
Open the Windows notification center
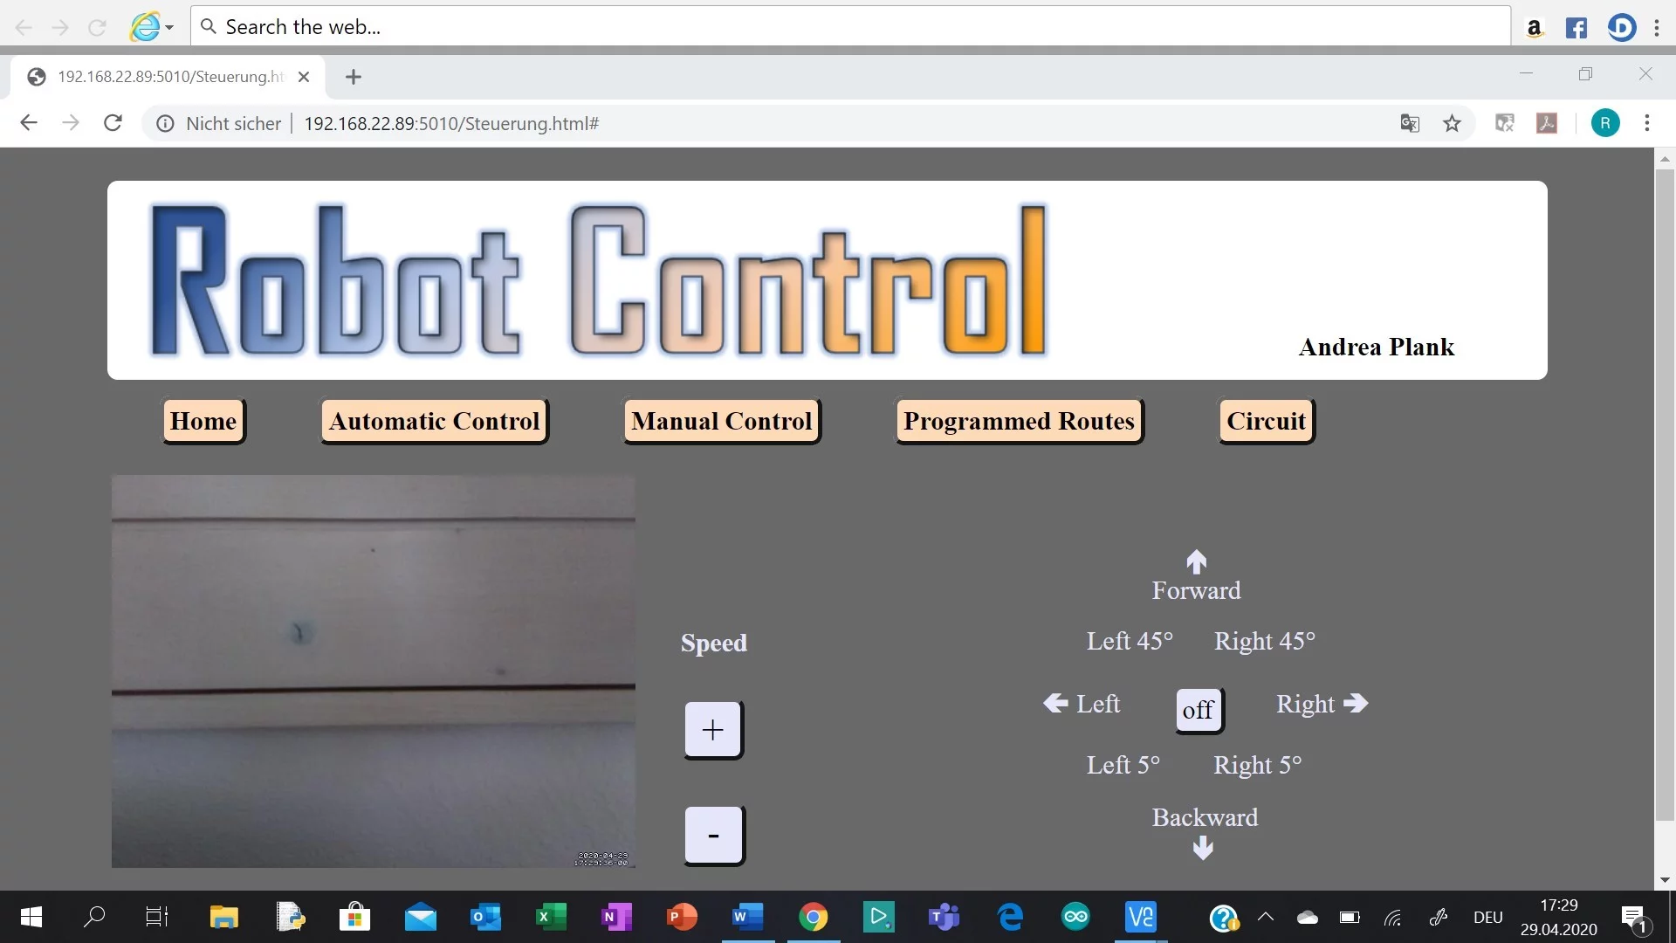click(x=1634, y=918)
